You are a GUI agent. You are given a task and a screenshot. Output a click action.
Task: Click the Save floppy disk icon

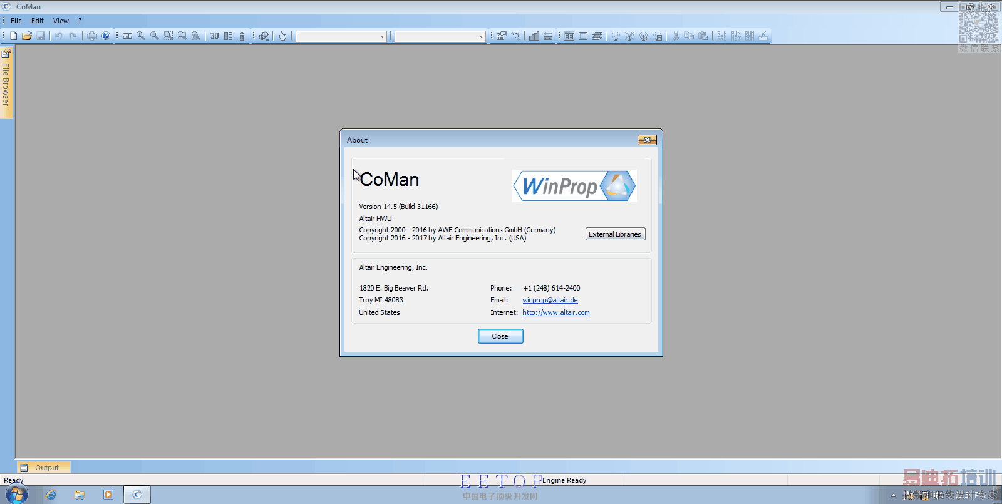(41, 36)
